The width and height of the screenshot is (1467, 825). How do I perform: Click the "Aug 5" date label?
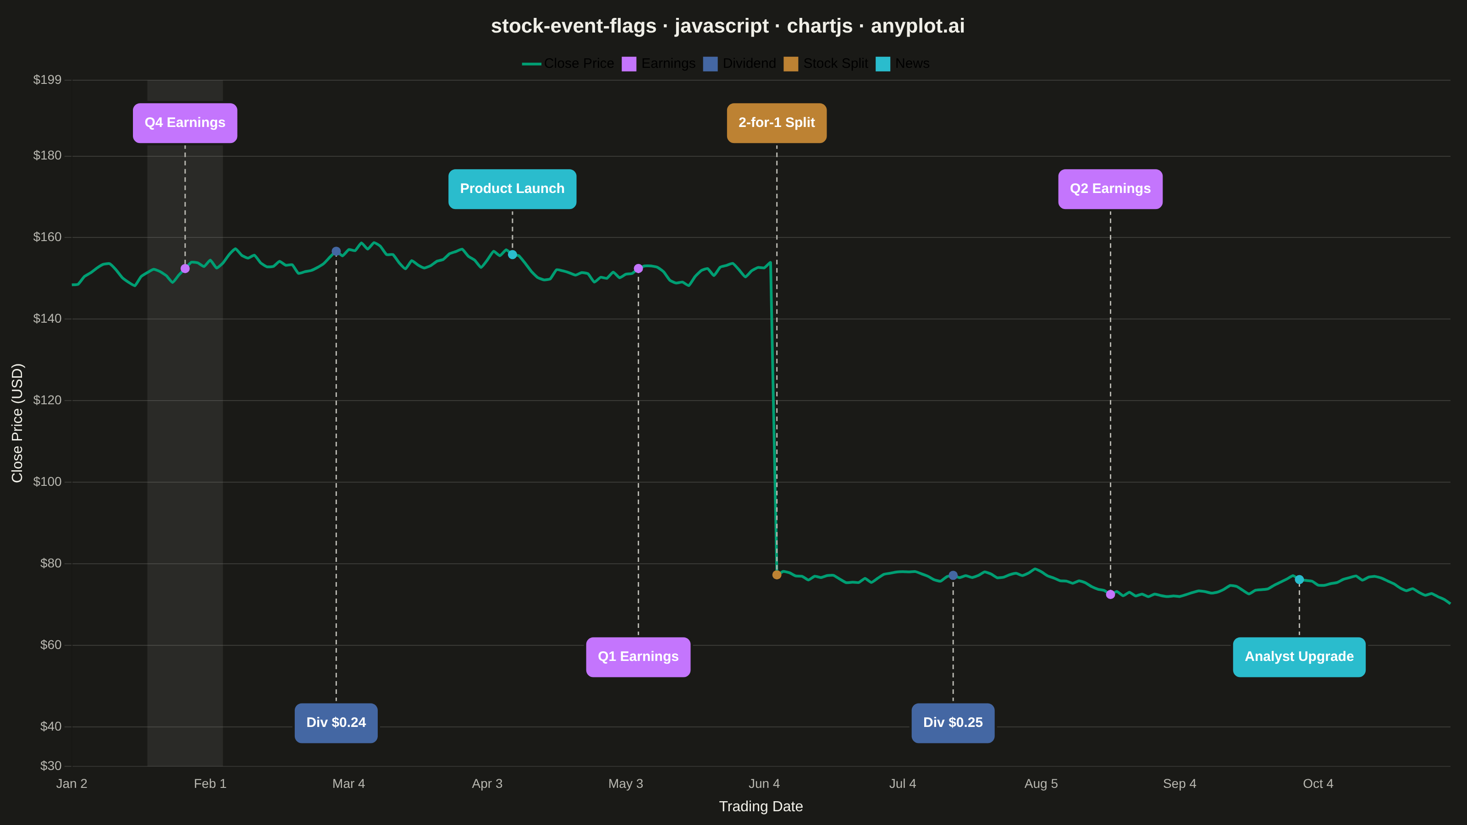click(1041, 784)
